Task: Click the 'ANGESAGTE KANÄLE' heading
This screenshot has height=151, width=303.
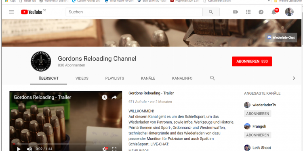Action: click(x=262, y=93)
